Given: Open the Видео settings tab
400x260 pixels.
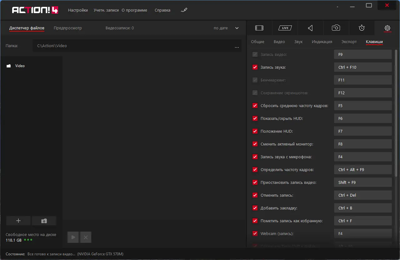Looking at the screenshot, I should [279, 42].
